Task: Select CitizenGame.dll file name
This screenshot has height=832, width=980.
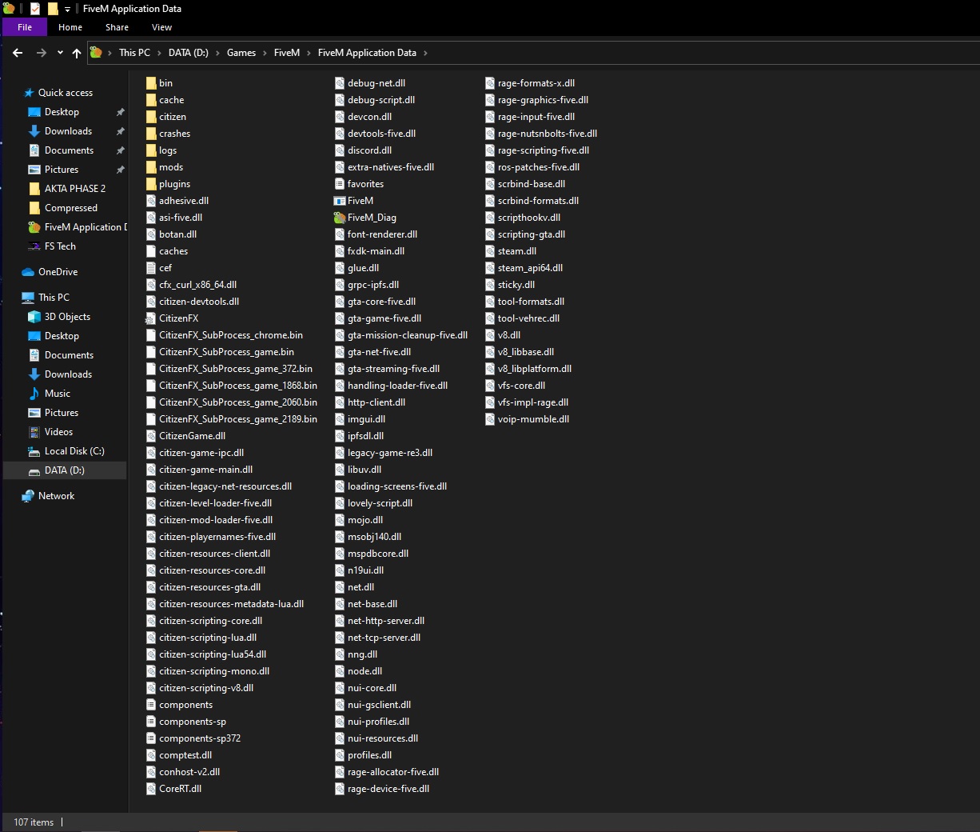Action: point(192,436)
